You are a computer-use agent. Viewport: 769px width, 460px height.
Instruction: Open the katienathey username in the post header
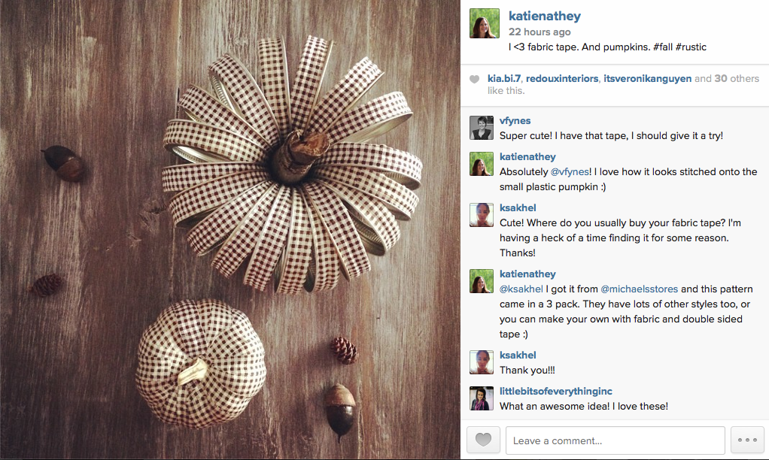[x=544, y=17]
